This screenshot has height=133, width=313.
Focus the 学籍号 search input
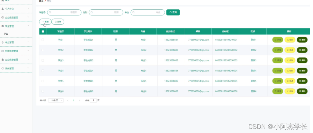pos(64,12)
